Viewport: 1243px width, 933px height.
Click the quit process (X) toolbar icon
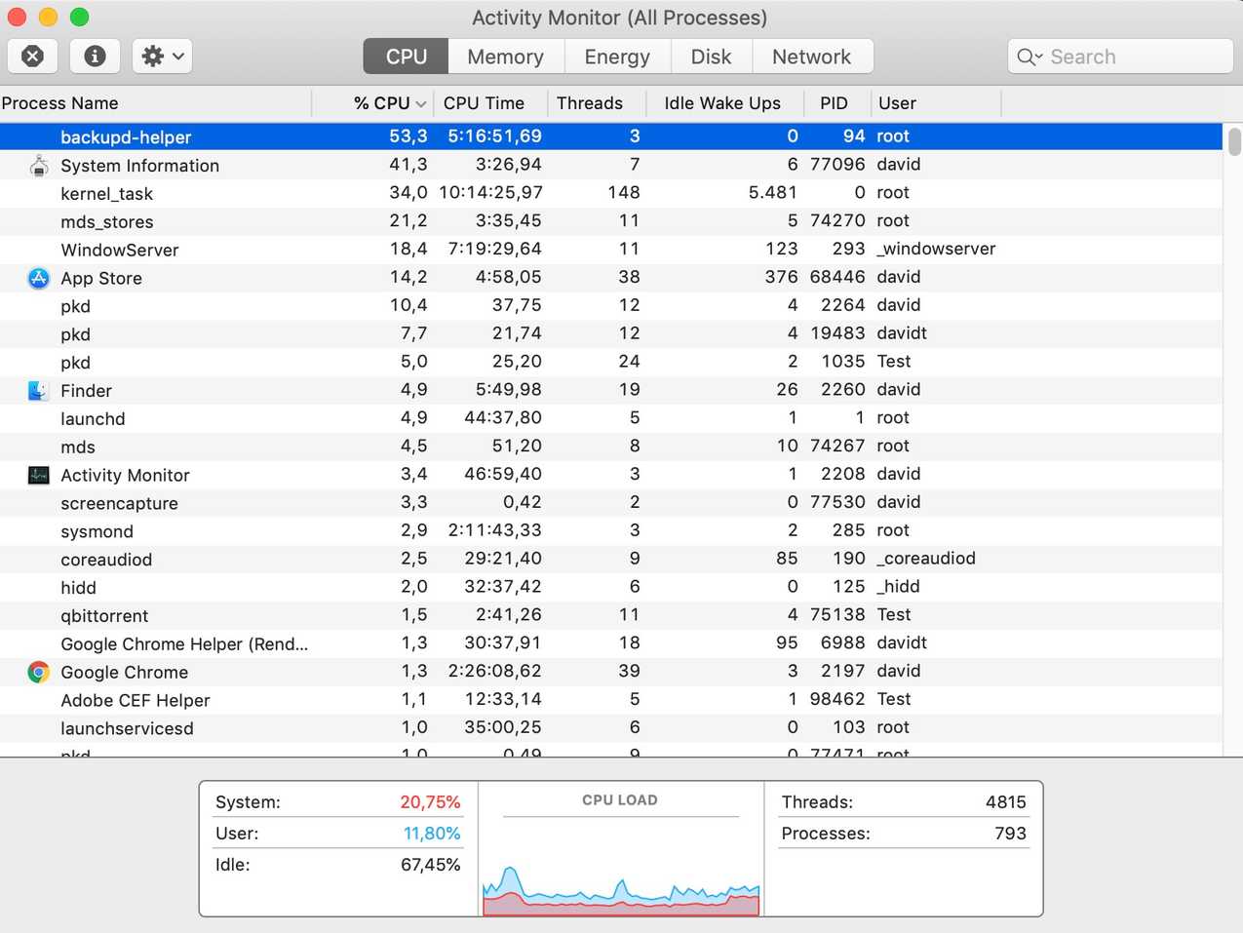click(32, 56)
